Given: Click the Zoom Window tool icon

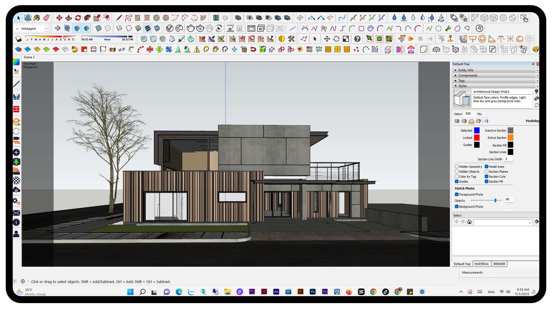Looking at the screenshot, I should [346, 39].
